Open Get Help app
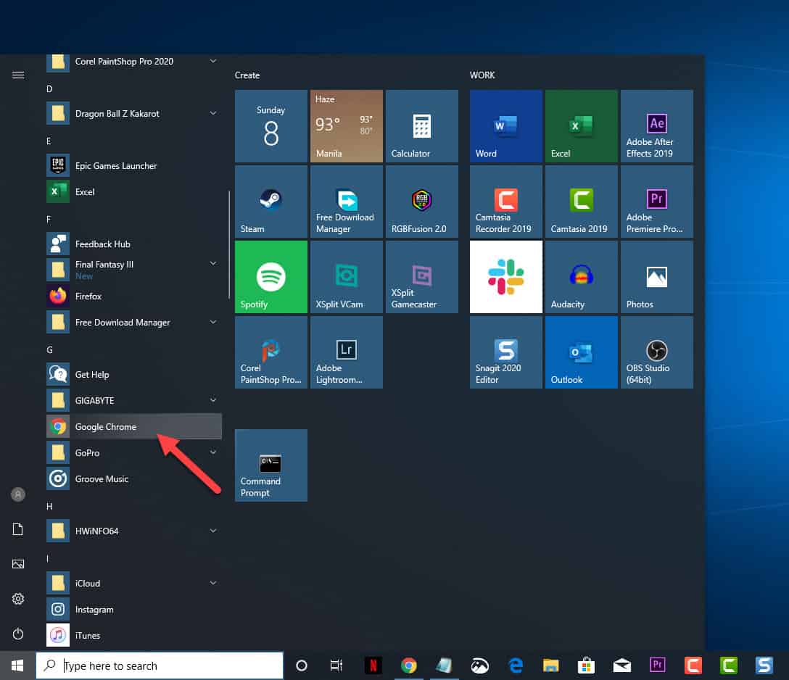The image size is (789, 680). [134, 375]
